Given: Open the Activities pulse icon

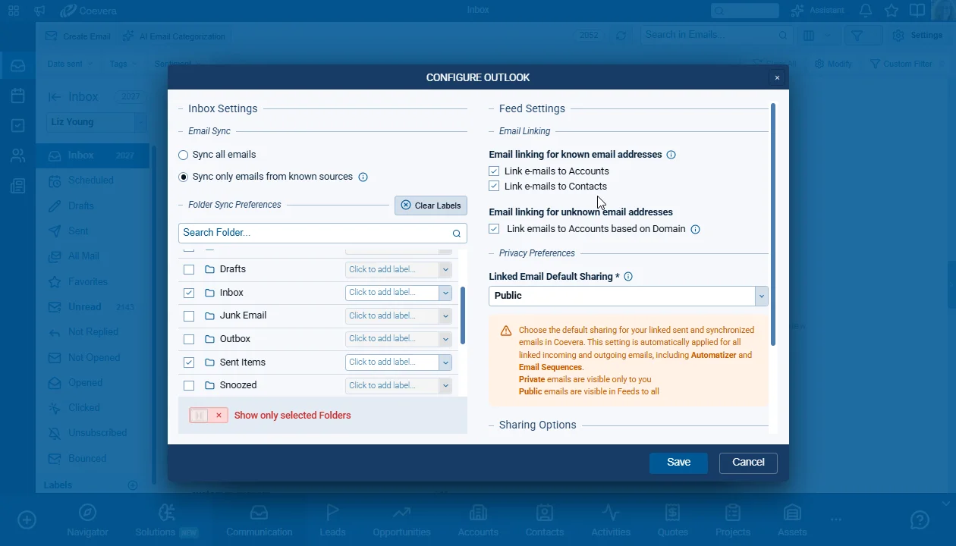Looking at the screenshot, I should tap(611, 513).
